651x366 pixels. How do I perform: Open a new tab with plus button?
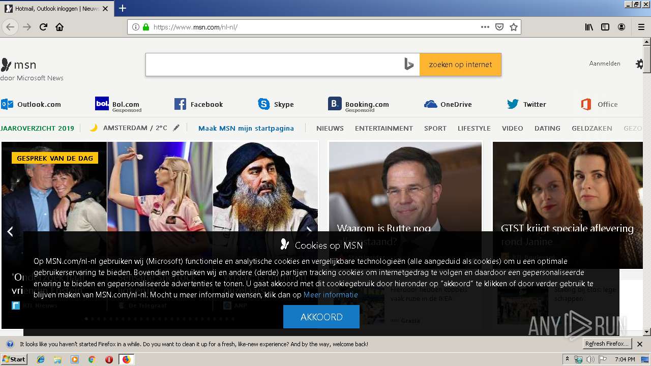click(123, 8)
